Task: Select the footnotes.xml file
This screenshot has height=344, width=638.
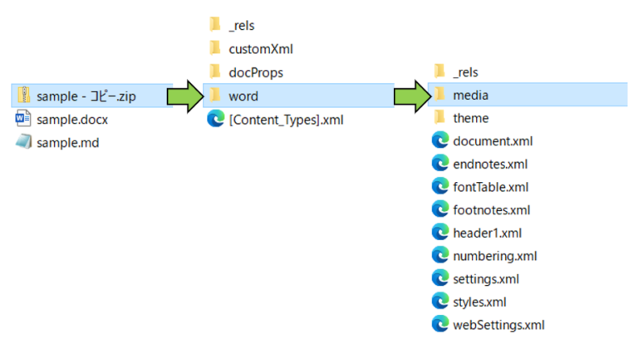Action: [x=492, y=209]
